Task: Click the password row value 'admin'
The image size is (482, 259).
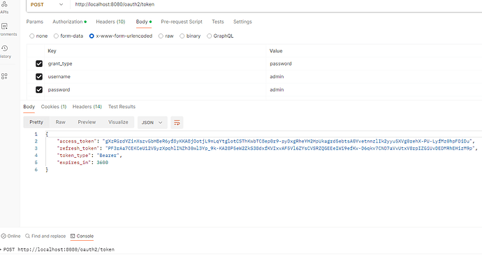Action: coord(277,90)
